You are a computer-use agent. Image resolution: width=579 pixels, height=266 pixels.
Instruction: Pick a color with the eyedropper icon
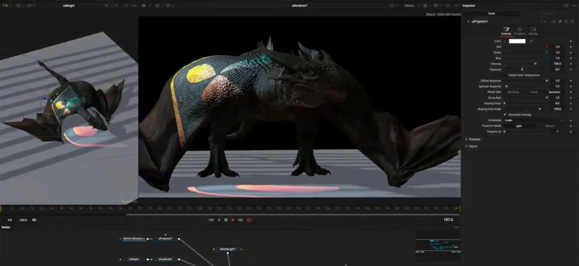point(530,41)
